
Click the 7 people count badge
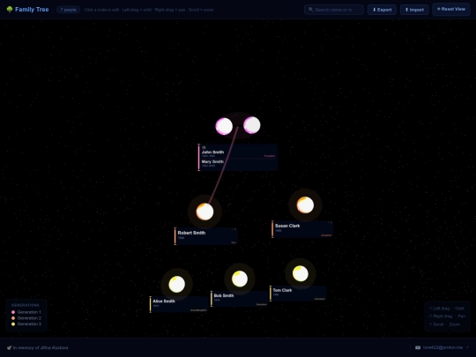click(68, 10)
